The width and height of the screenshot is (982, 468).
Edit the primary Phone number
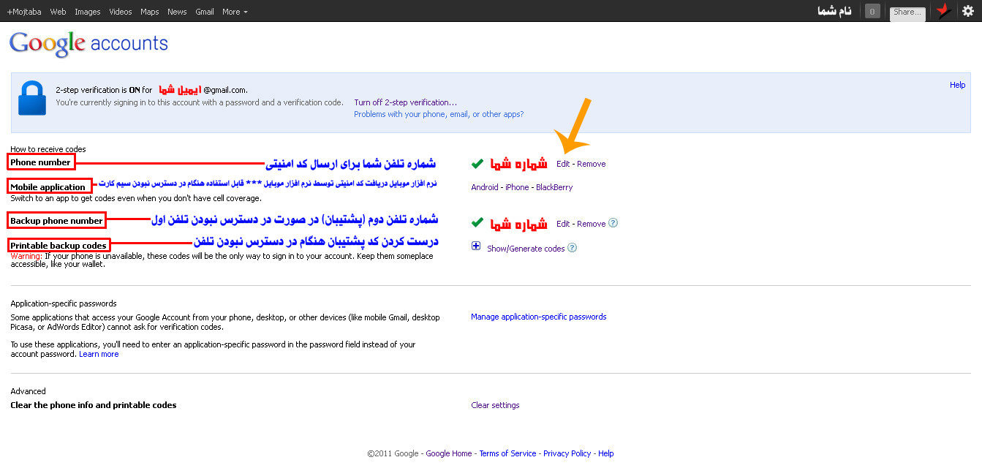562,164
